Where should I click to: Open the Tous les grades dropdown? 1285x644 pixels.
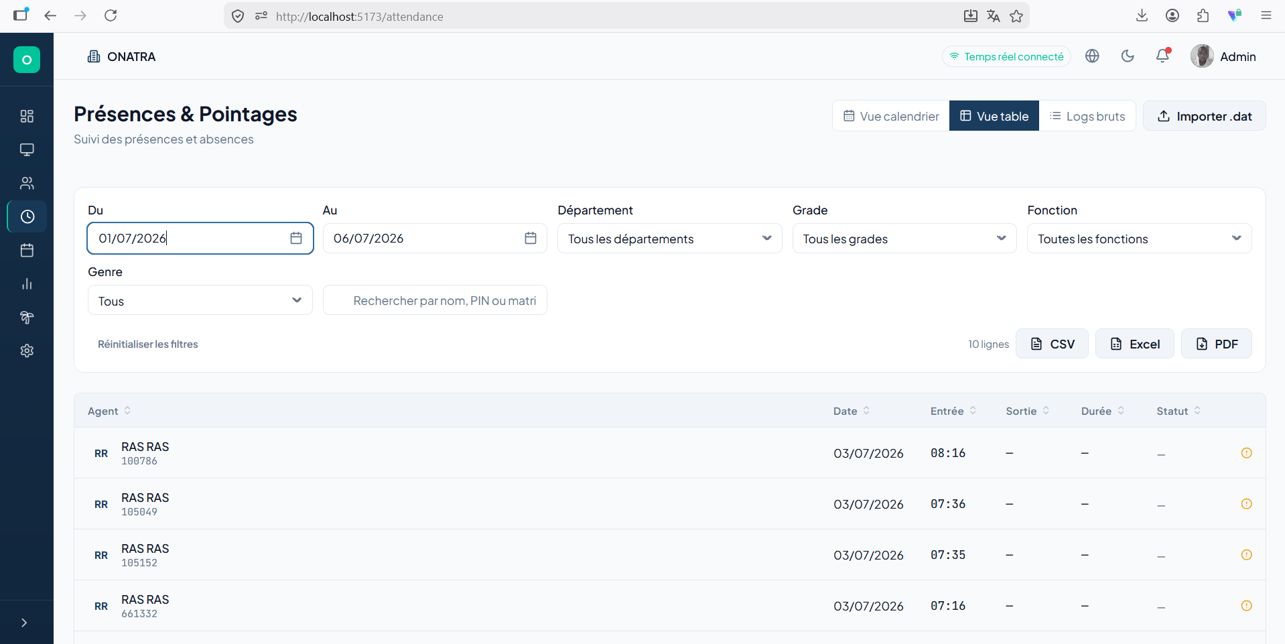tap(904, 239)
